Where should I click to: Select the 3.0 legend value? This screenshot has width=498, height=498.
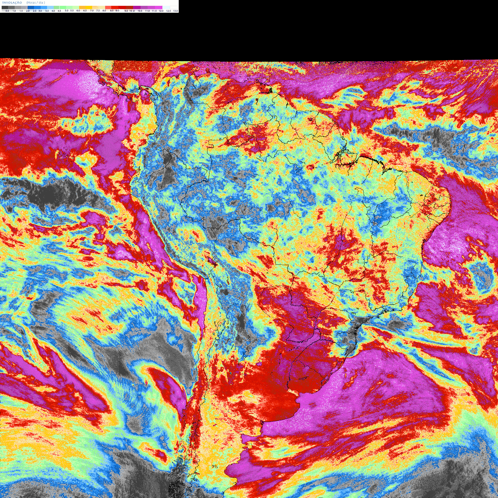40,11
